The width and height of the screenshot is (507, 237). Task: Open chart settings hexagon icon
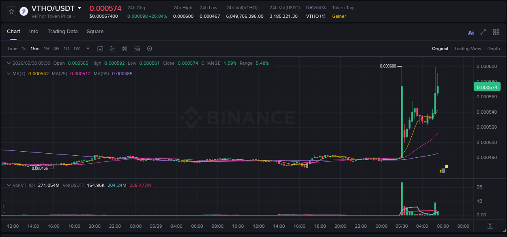pyautogui.click(x=149, y=49)
